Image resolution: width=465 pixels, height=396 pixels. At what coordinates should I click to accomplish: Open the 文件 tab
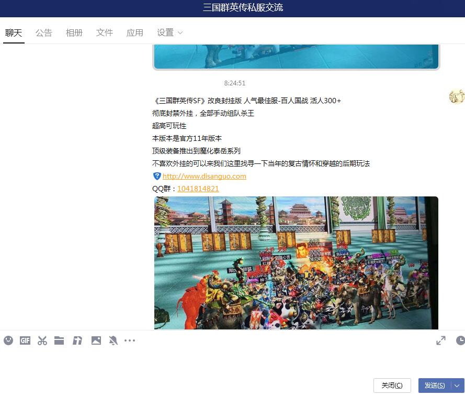tap(105, 32)
